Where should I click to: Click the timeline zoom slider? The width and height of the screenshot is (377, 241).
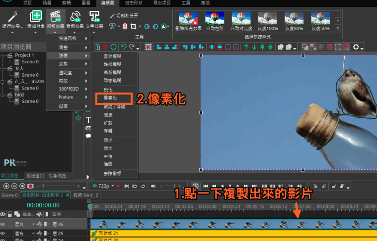coord(59,186)
